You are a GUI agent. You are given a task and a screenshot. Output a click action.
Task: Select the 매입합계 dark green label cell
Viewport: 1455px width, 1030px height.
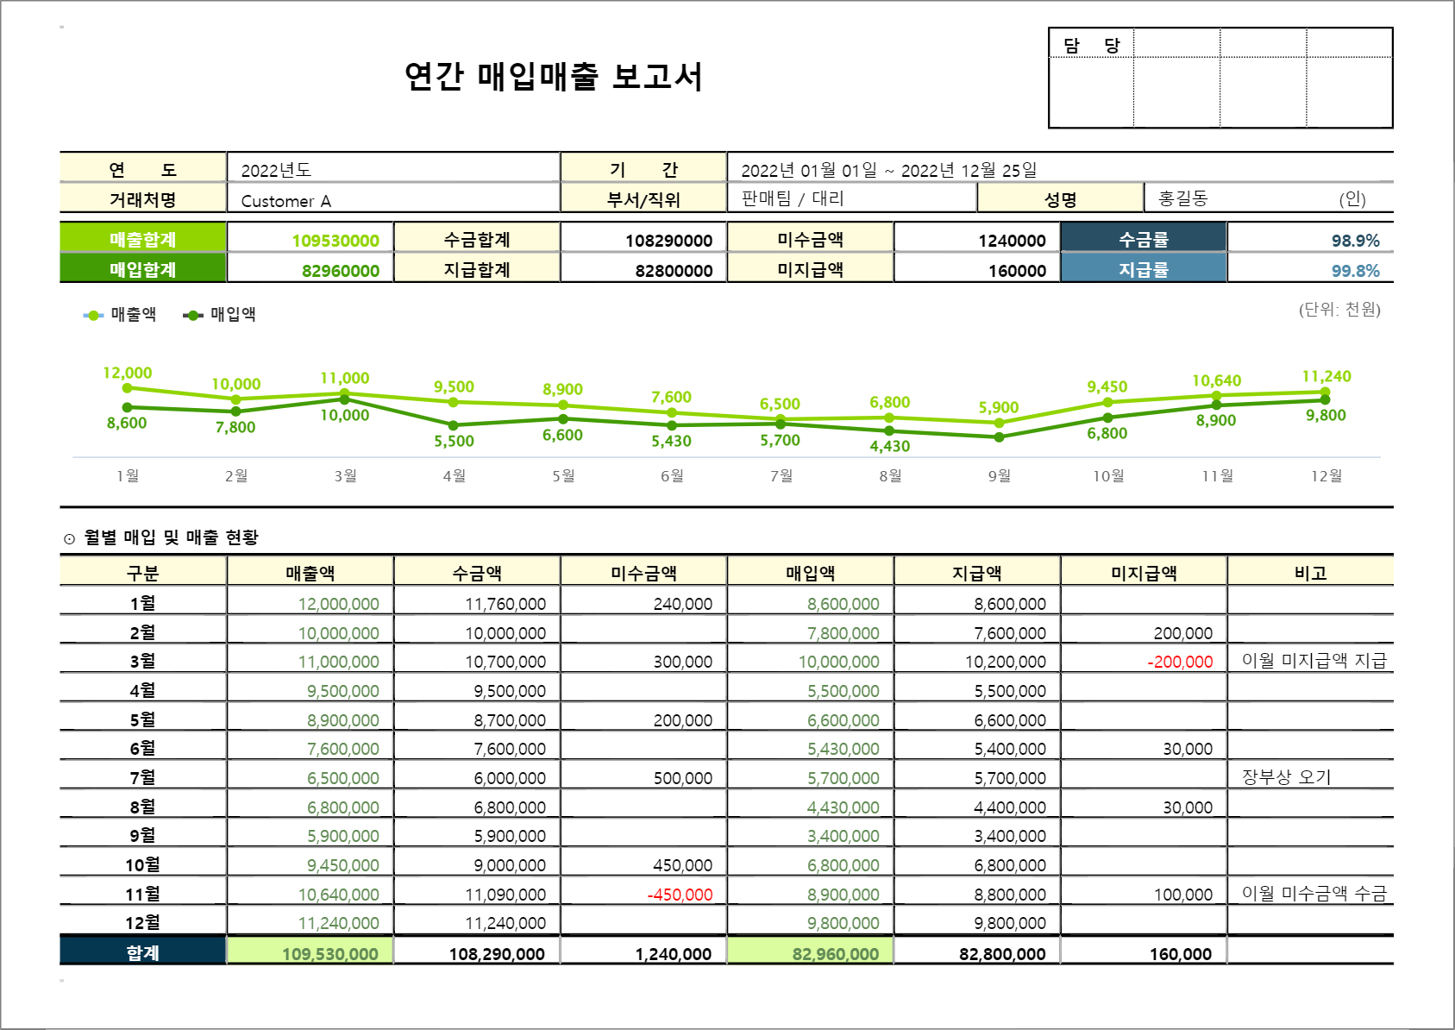(143, 269)
